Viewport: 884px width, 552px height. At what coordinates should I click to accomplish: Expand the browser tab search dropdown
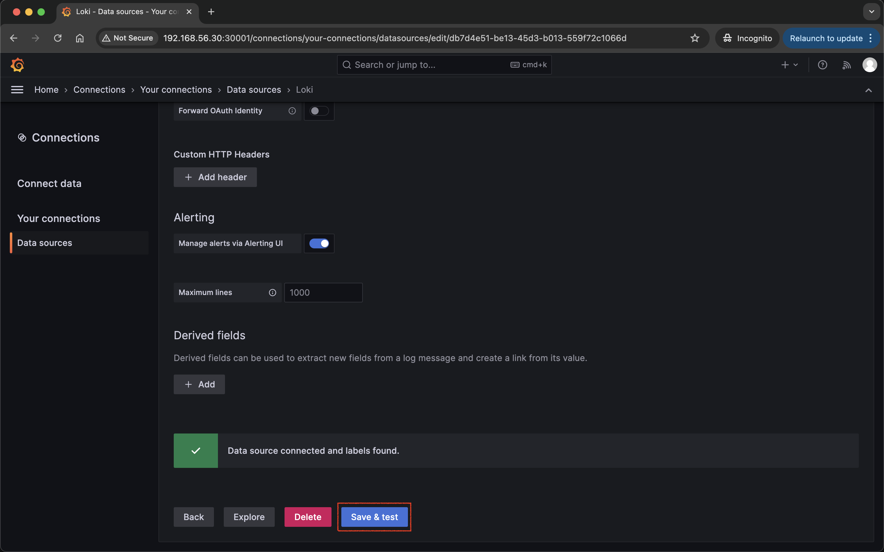click(871, 12)
